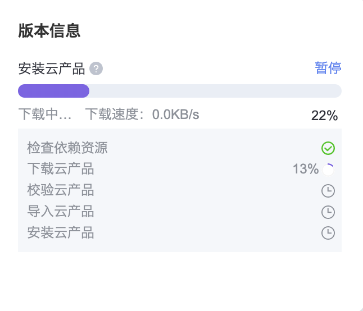This screenshot has height=311, width=363.
Task: Select the 安装云产品 step in the list
Action: pos(61,233)
